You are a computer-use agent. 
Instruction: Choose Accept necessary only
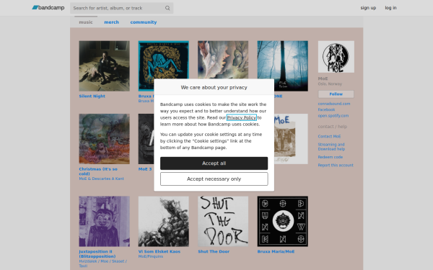coord(214,179)
